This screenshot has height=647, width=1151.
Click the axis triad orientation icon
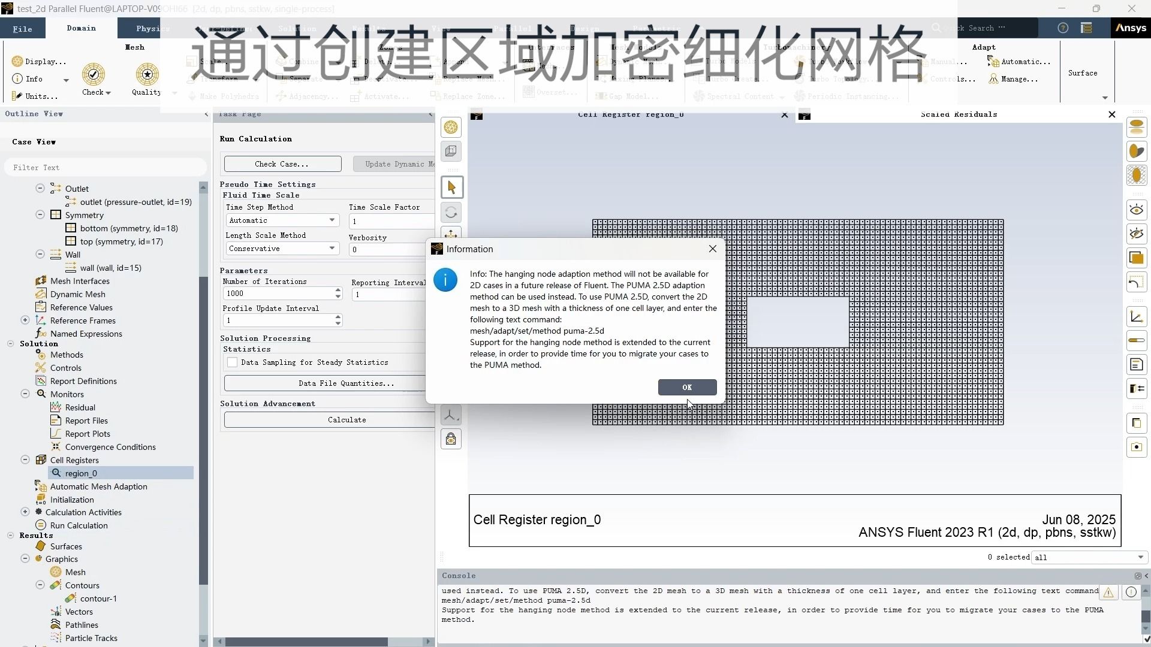tap(451, 415)
